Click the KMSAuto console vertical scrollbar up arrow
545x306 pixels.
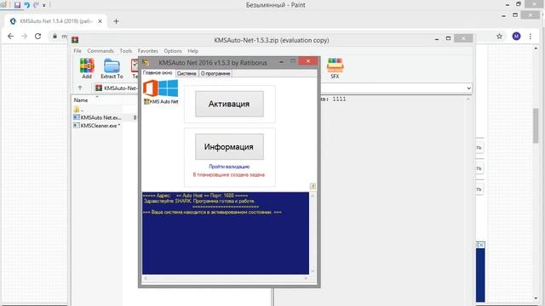(x=313, y=195)
